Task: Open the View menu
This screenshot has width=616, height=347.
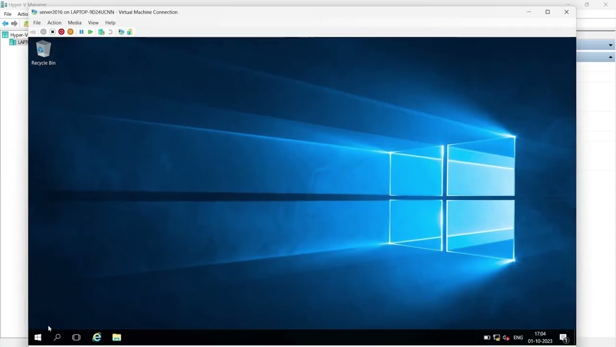Action: click(x=93, y=23)
